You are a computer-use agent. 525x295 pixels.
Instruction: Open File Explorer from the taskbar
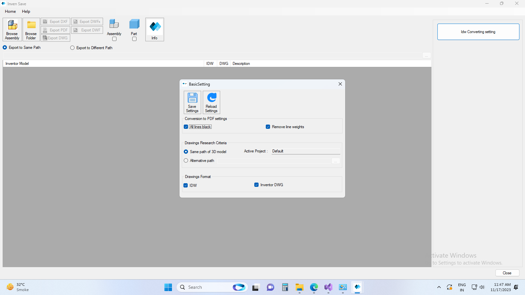(x=299, y=287)
